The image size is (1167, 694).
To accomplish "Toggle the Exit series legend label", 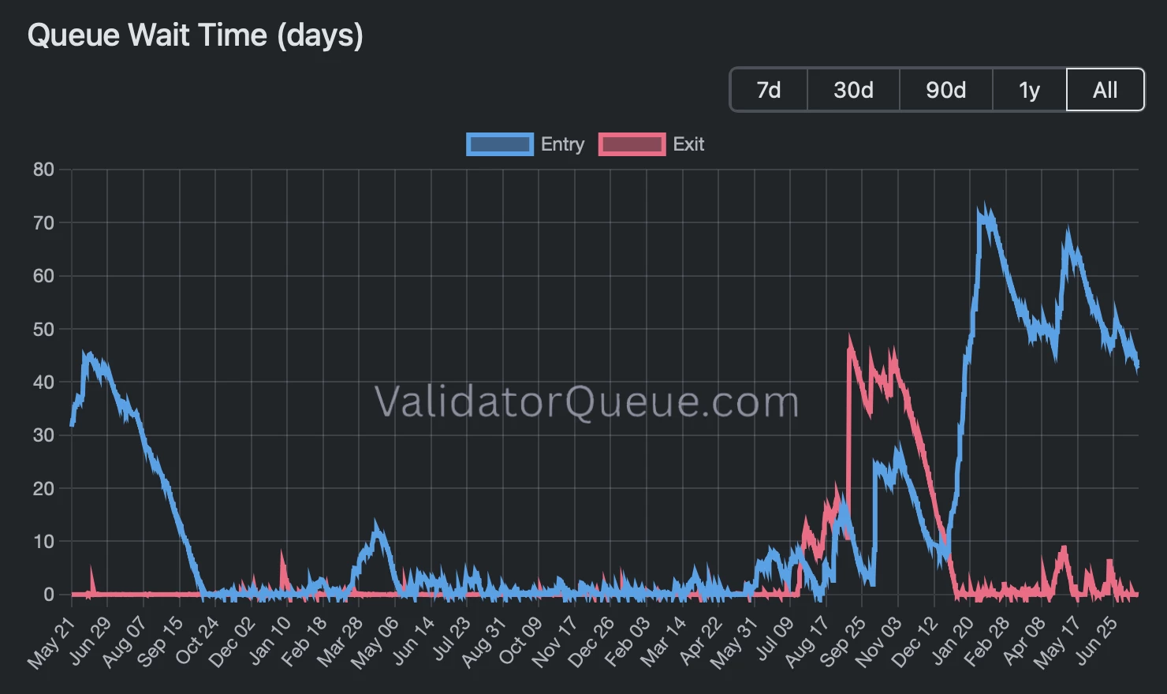I will (688, 144).
